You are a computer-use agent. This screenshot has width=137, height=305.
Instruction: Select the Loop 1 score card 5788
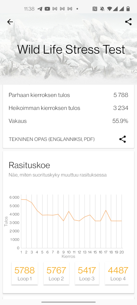[x=25, y=273]
